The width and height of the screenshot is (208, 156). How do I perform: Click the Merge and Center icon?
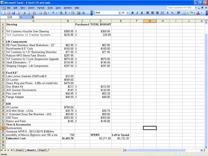point(162,13)
